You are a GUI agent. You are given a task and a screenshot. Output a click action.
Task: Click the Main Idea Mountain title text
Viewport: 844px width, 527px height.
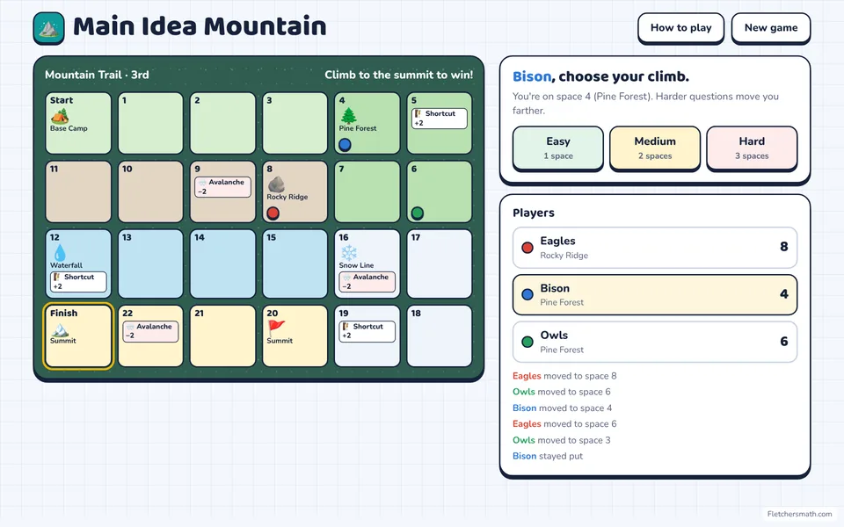(x=200, y=27)
